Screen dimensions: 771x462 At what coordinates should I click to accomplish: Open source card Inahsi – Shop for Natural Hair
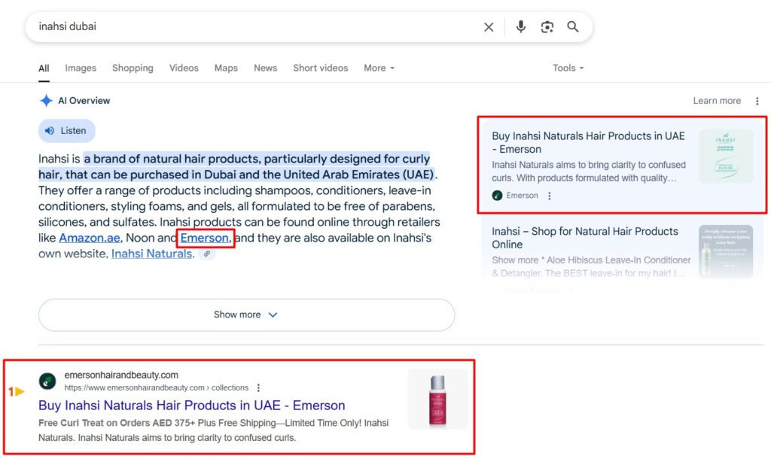pos(621,254)
